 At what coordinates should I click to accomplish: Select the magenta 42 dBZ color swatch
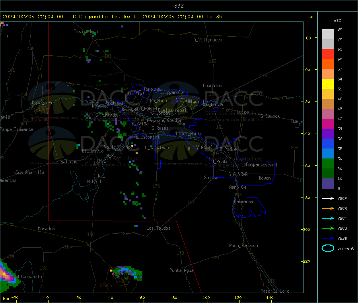click(328, 123)
